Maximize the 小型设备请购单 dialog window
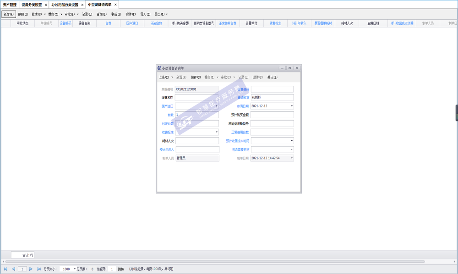458x274 pixels. [289, 68]
